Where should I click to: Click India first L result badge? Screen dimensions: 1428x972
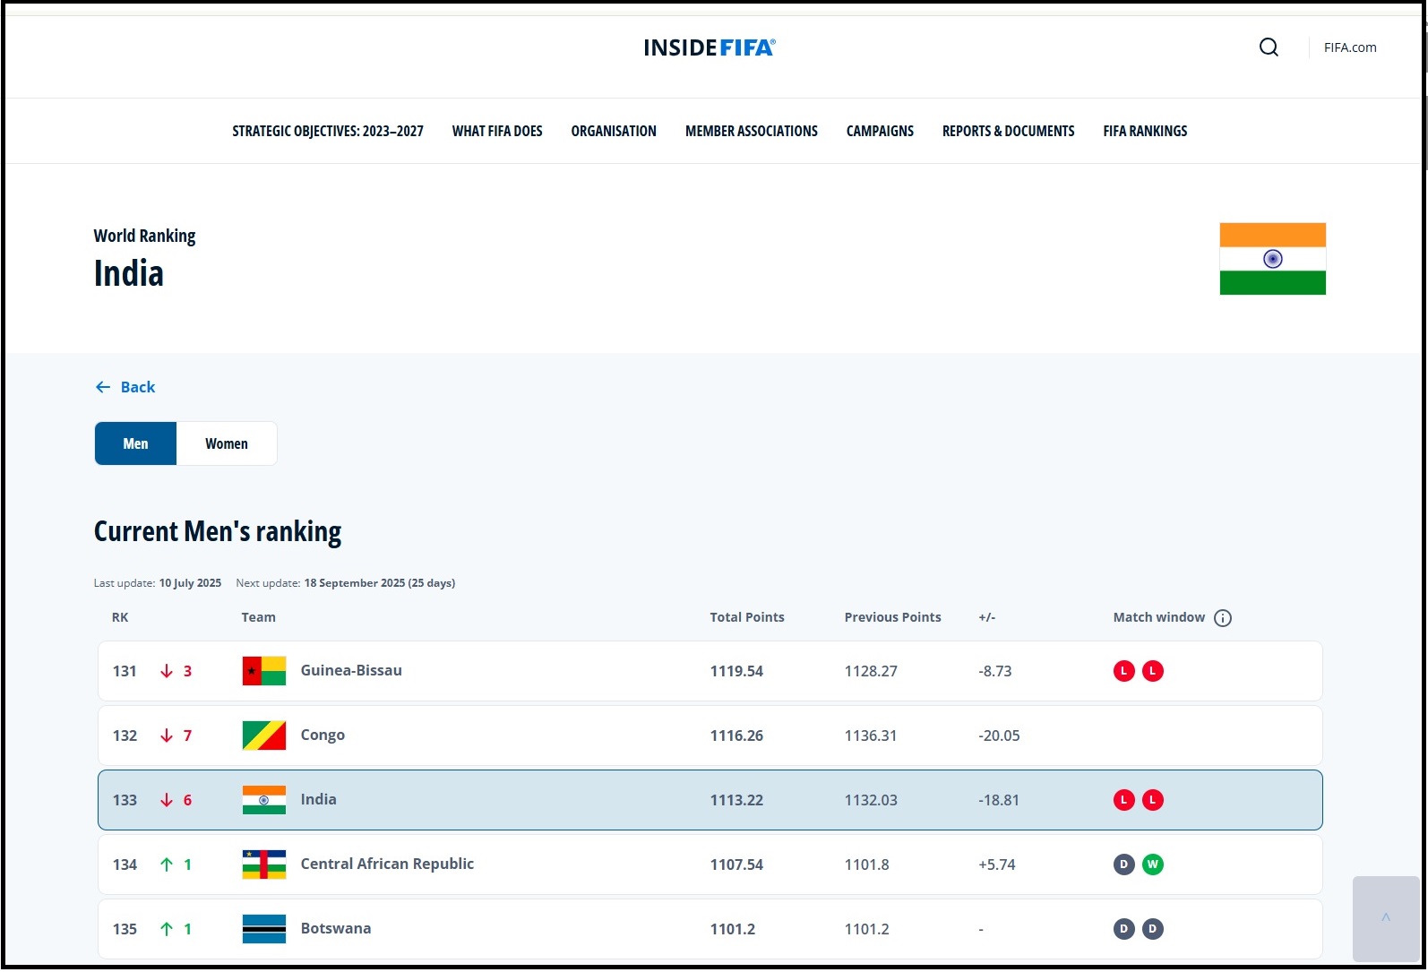[x=1123, y=800]
